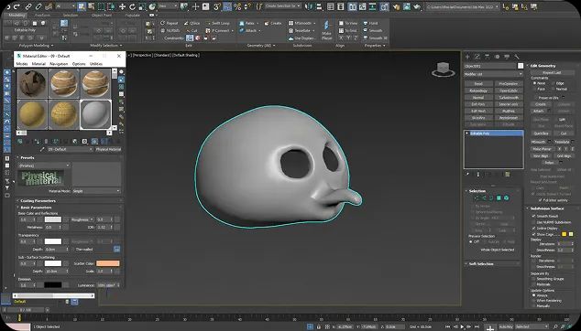Click the QSlice tool in ribbon

coord(192,23)
